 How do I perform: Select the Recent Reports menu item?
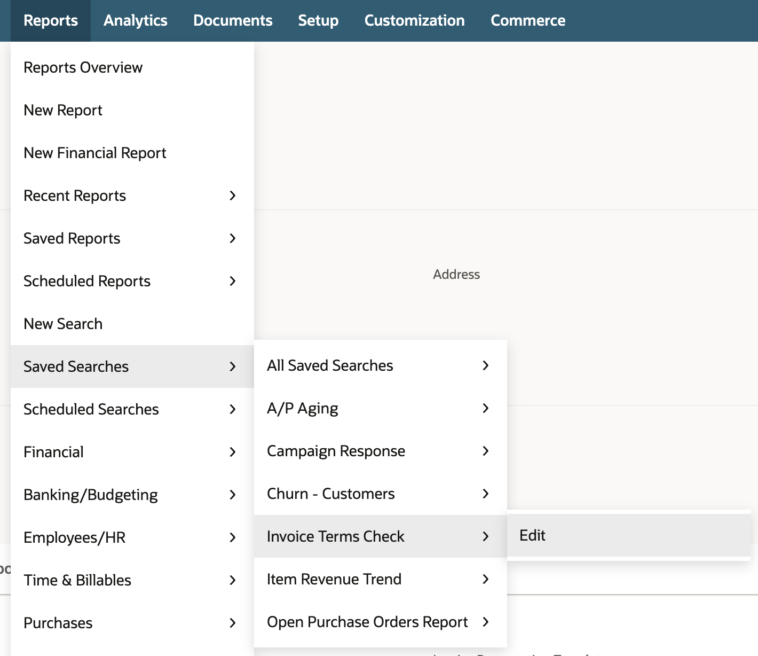pos(132,196)
